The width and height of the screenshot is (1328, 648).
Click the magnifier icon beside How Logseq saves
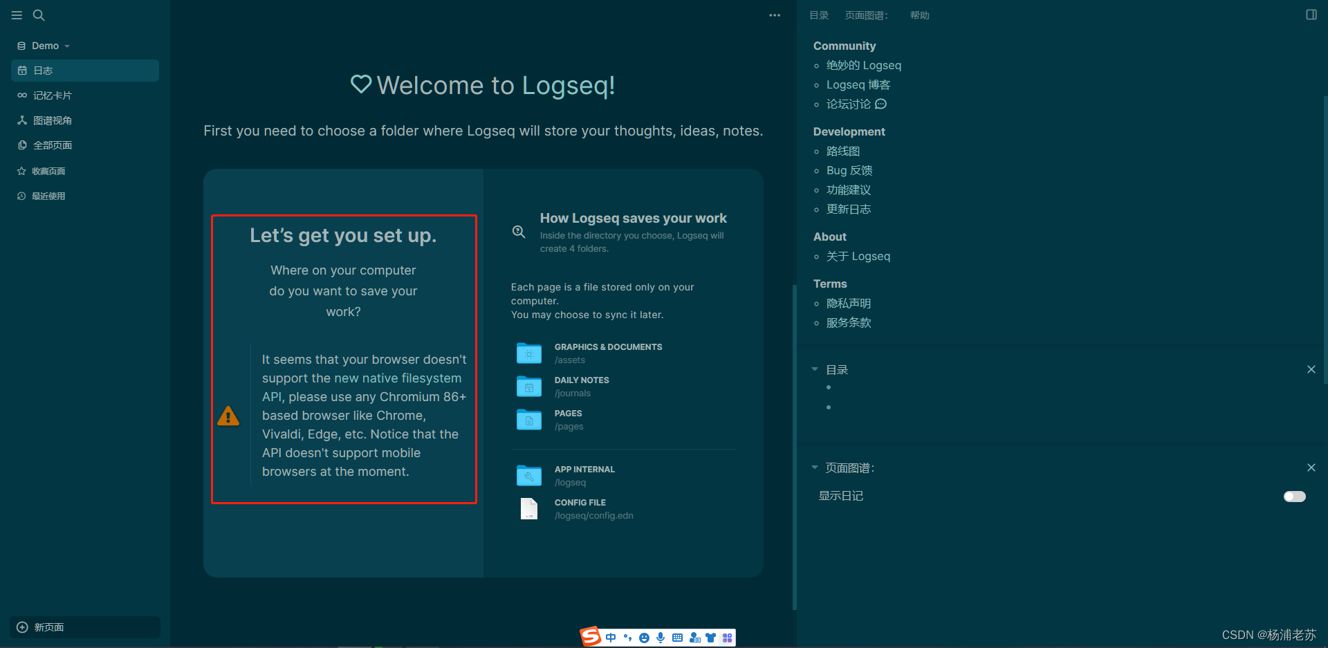(x=519, y=232)
